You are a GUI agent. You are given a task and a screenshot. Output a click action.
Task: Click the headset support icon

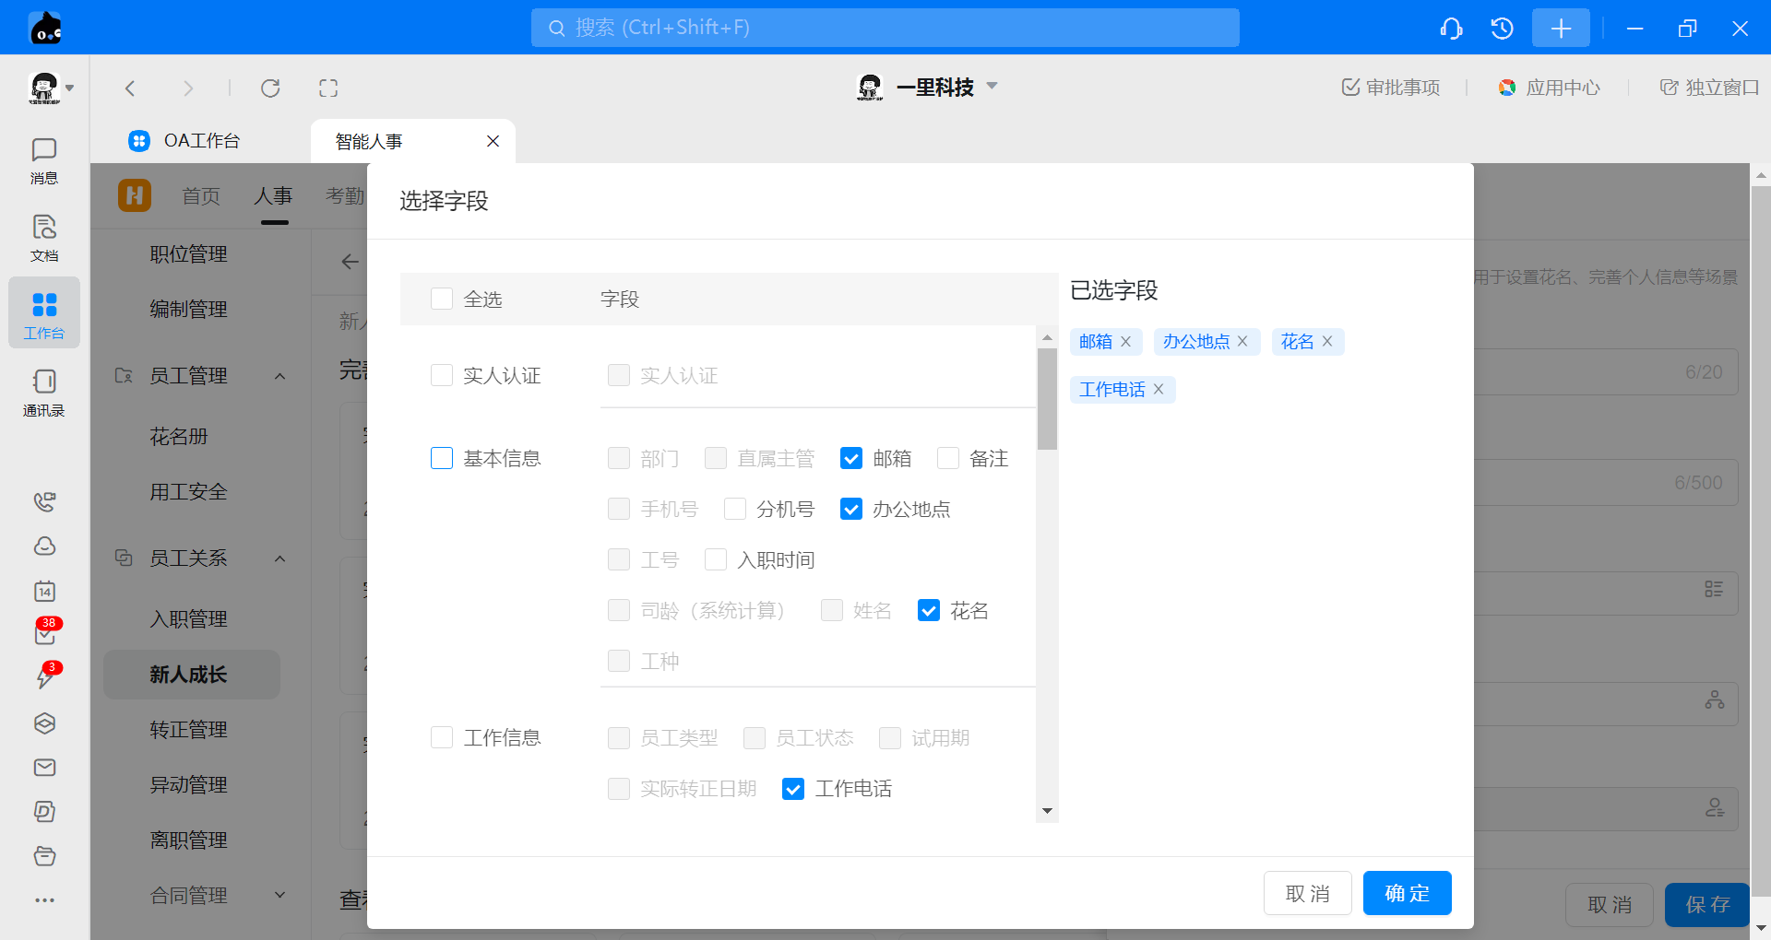tap(1451, 29)
